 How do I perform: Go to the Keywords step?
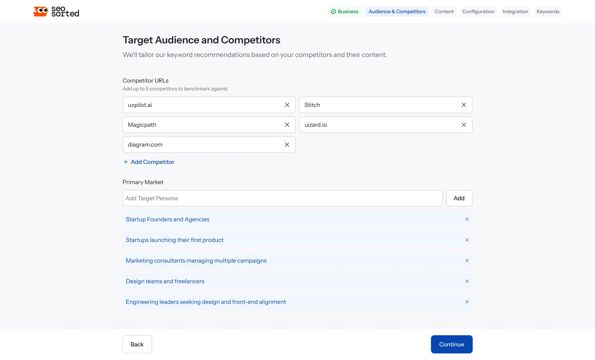pyautogui.click(x=548, y=12)
